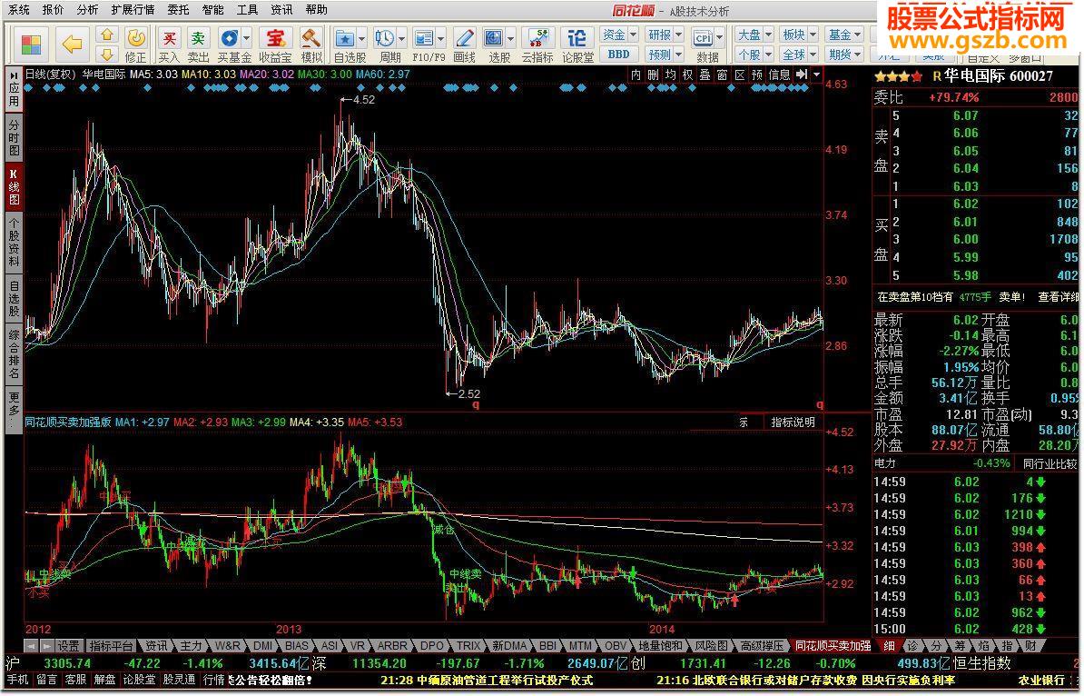Open the 指标说明 indicator description
The image size is (1084, 696).
point(793,422)
